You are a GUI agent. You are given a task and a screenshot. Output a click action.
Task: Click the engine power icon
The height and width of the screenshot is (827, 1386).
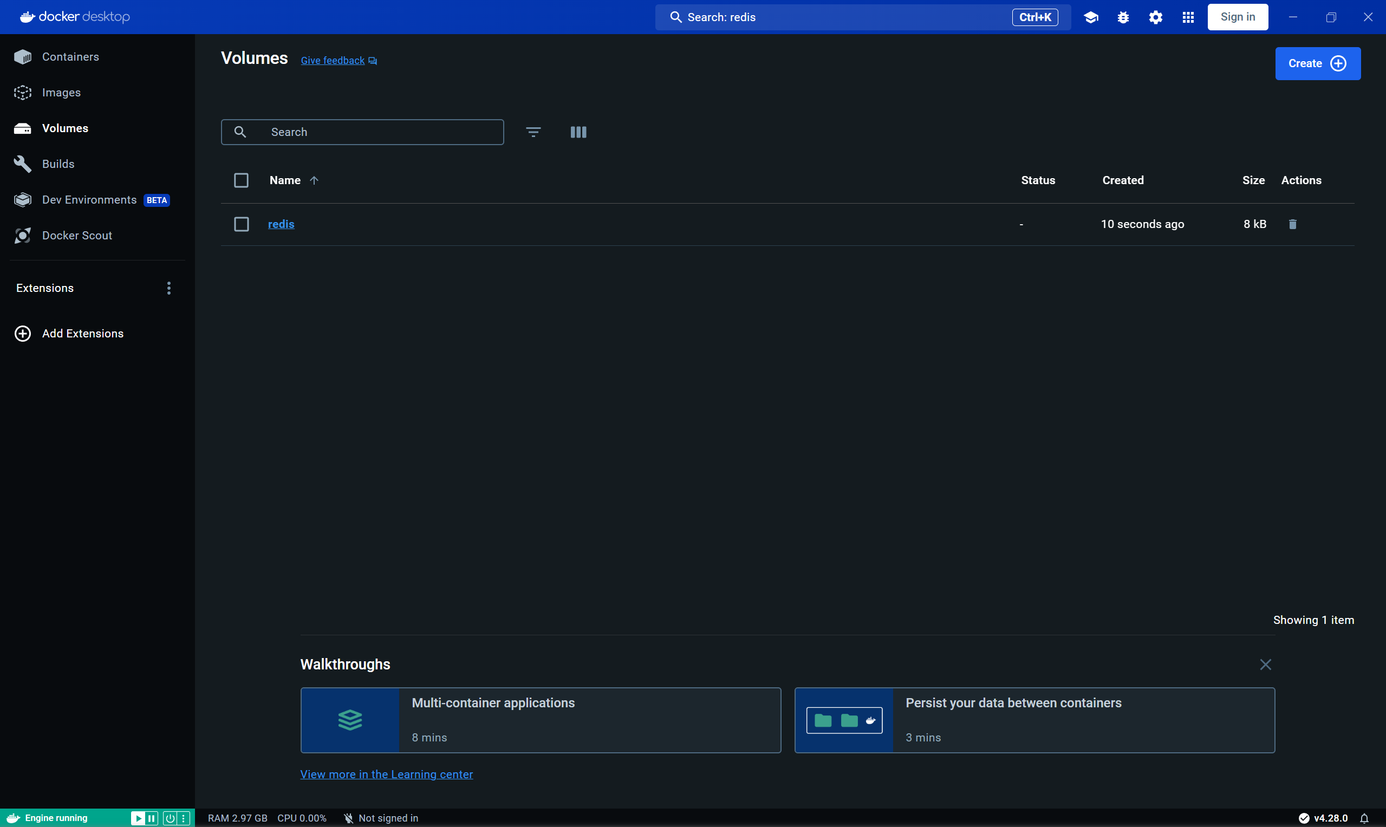[x=170, y=818]
